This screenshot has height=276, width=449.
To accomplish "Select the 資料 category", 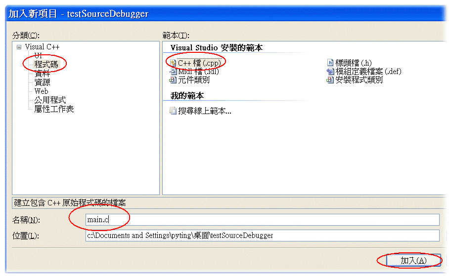I will pyautogui.click(x=42, y=74).
